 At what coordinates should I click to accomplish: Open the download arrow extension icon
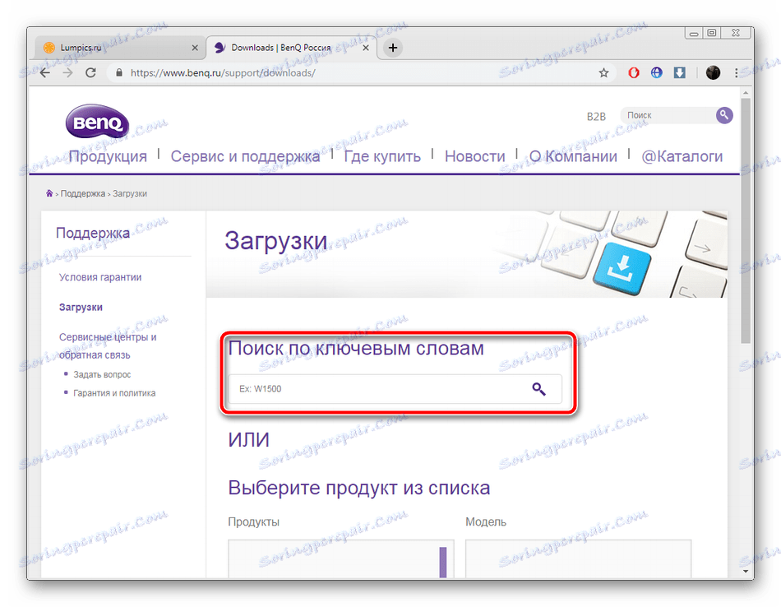coord(679,72)
